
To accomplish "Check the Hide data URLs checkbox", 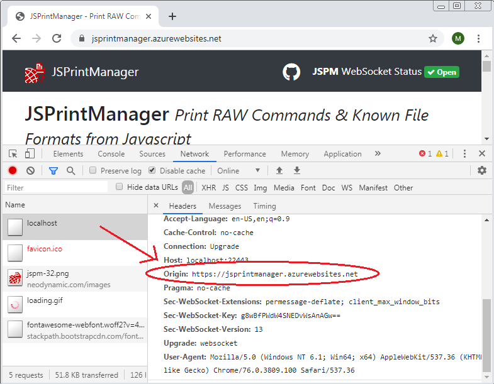I will 119,187.
